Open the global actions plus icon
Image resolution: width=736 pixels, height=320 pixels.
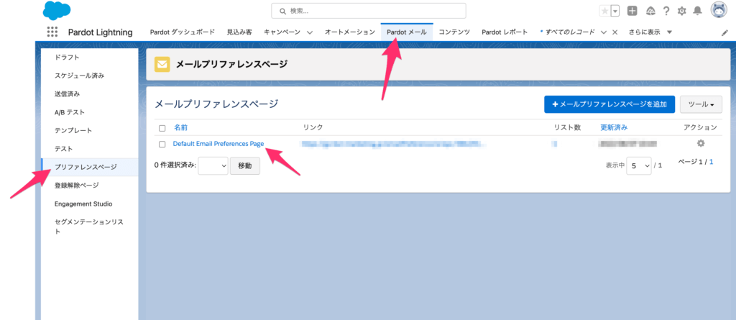point(632,11)
